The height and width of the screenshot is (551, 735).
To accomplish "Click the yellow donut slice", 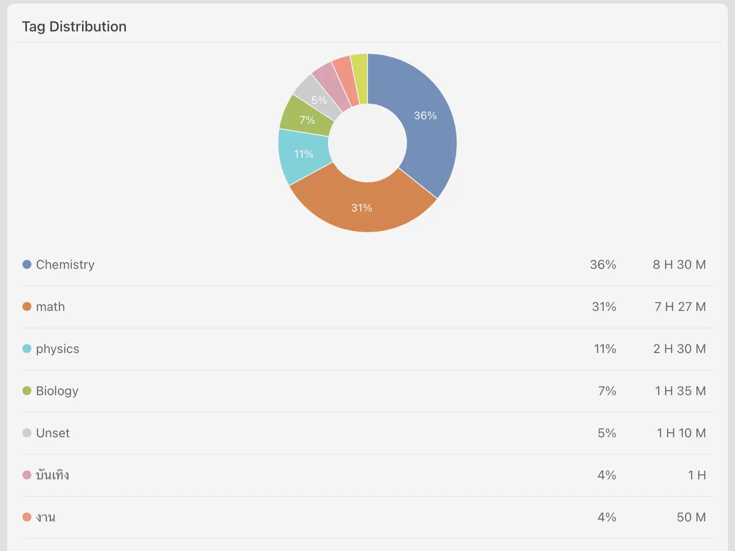I will 360,78.
